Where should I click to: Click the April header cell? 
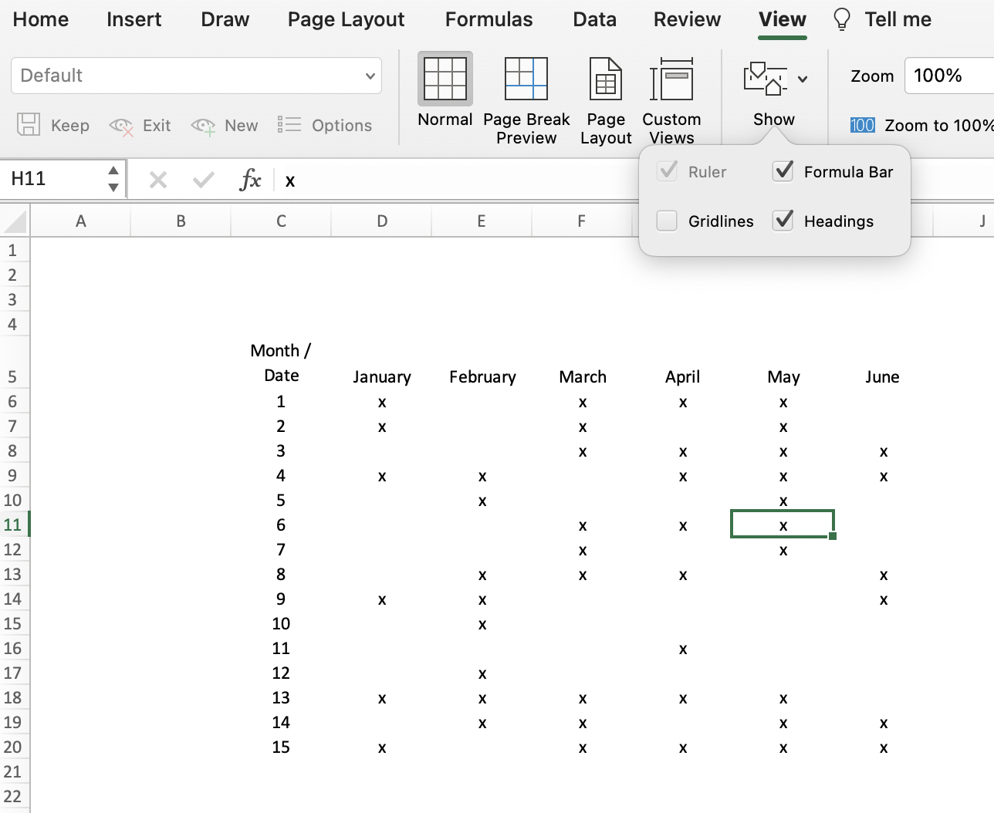tap(683, 376)
